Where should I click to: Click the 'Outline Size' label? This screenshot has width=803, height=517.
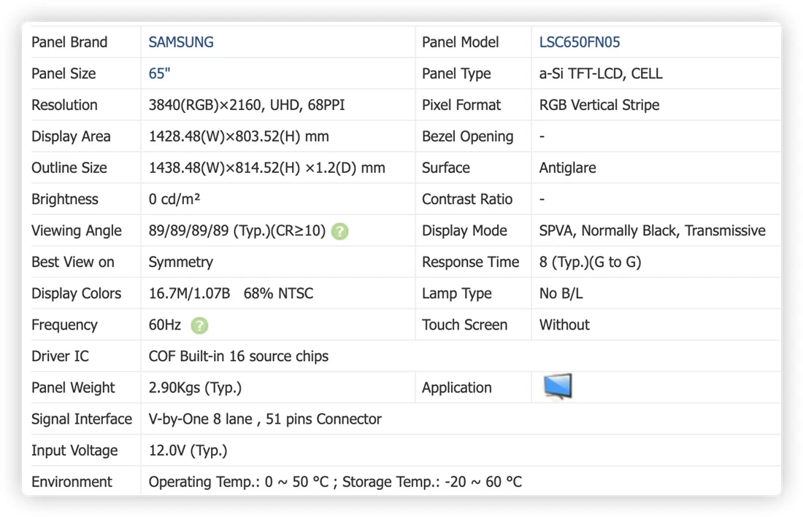coord(69,168)
